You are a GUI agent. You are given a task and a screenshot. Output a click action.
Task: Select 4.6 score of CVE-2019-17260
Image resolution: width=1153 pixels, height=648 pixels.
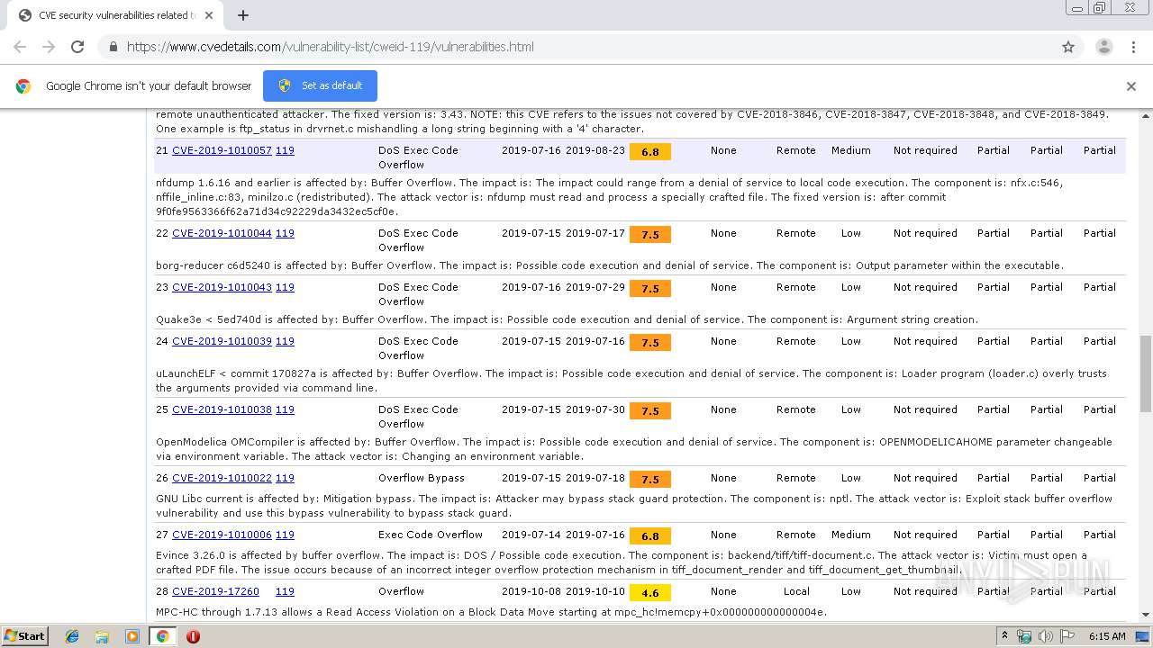pos(650,593)
